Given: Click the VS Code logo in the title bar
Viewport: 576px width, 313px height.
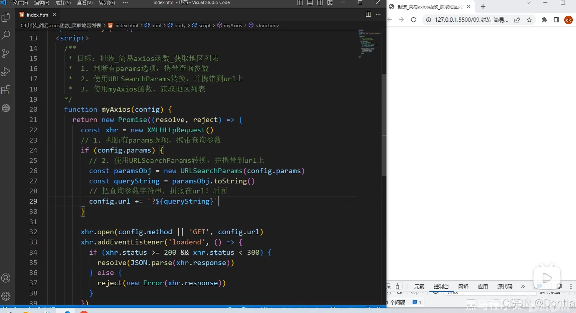Looking at the screenshot, I should (3, 2).
